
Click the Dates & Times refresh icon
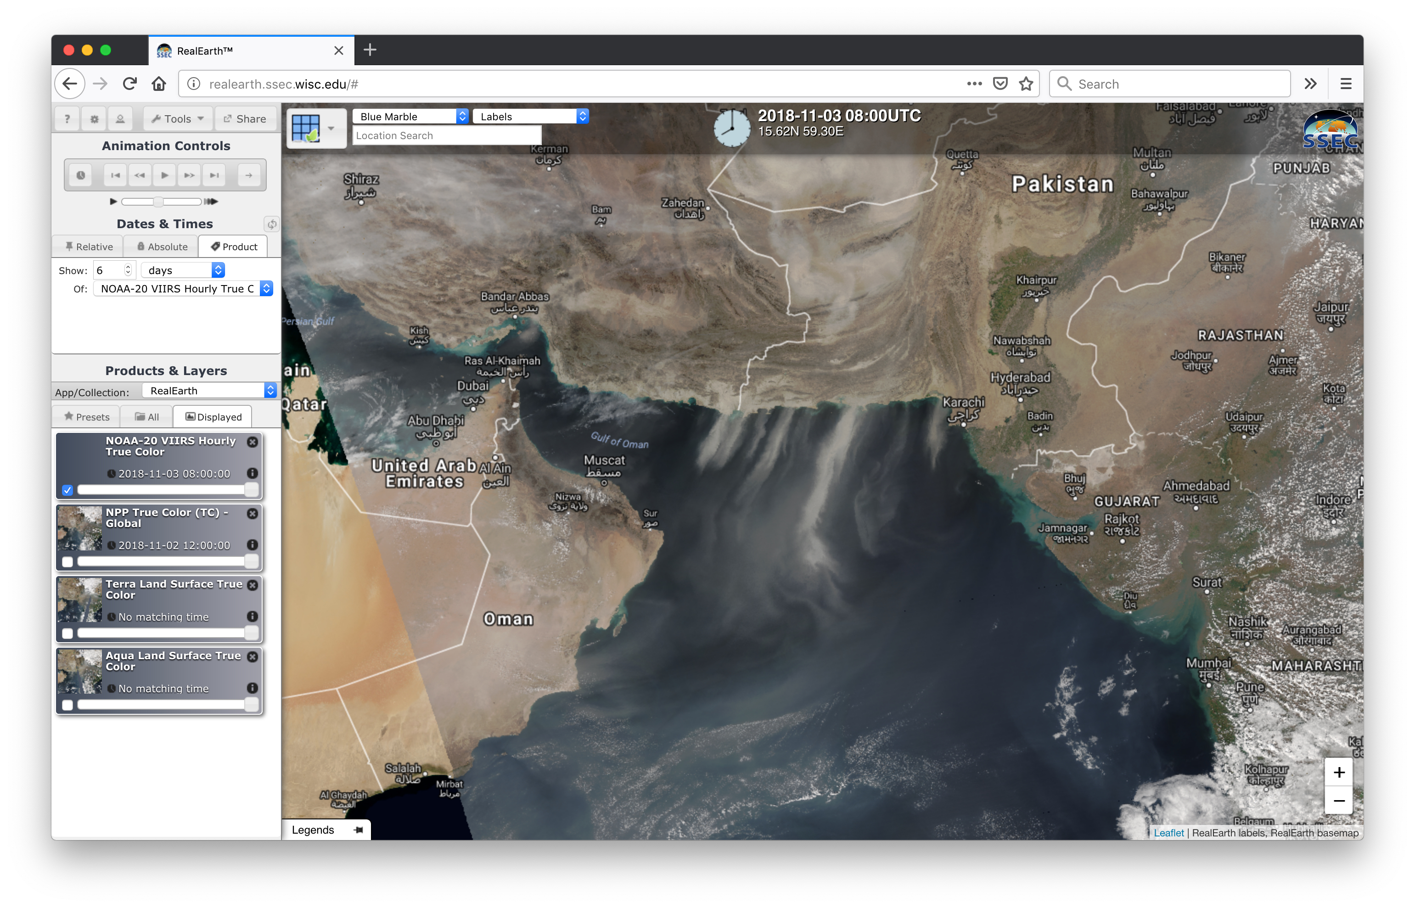(271, 224)
